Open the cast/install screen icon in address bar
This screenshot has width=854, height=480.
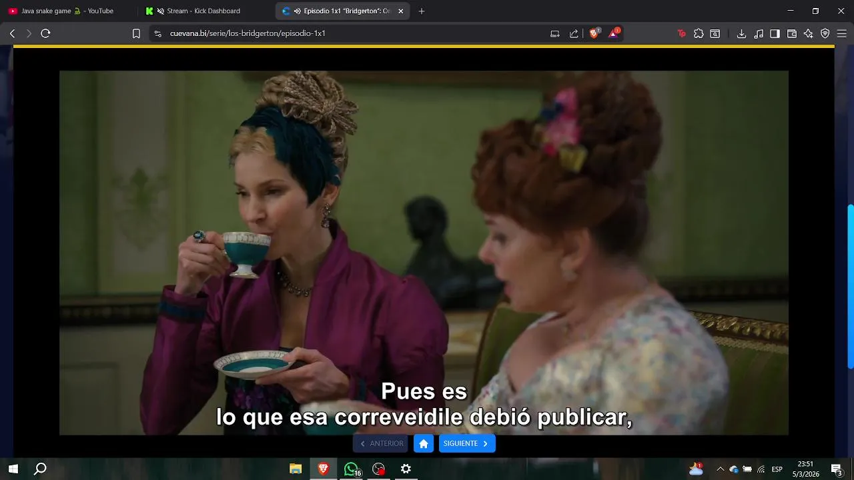coord(554,33)
